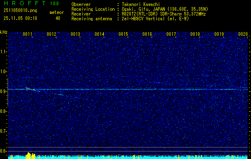This screenshot has width=251, height=159.
Task: Click the 0013 time marker
Action: tap(75, 34)
